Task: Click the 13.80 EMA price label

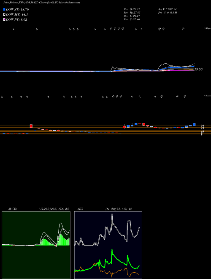Action: [x=198, y=69]
